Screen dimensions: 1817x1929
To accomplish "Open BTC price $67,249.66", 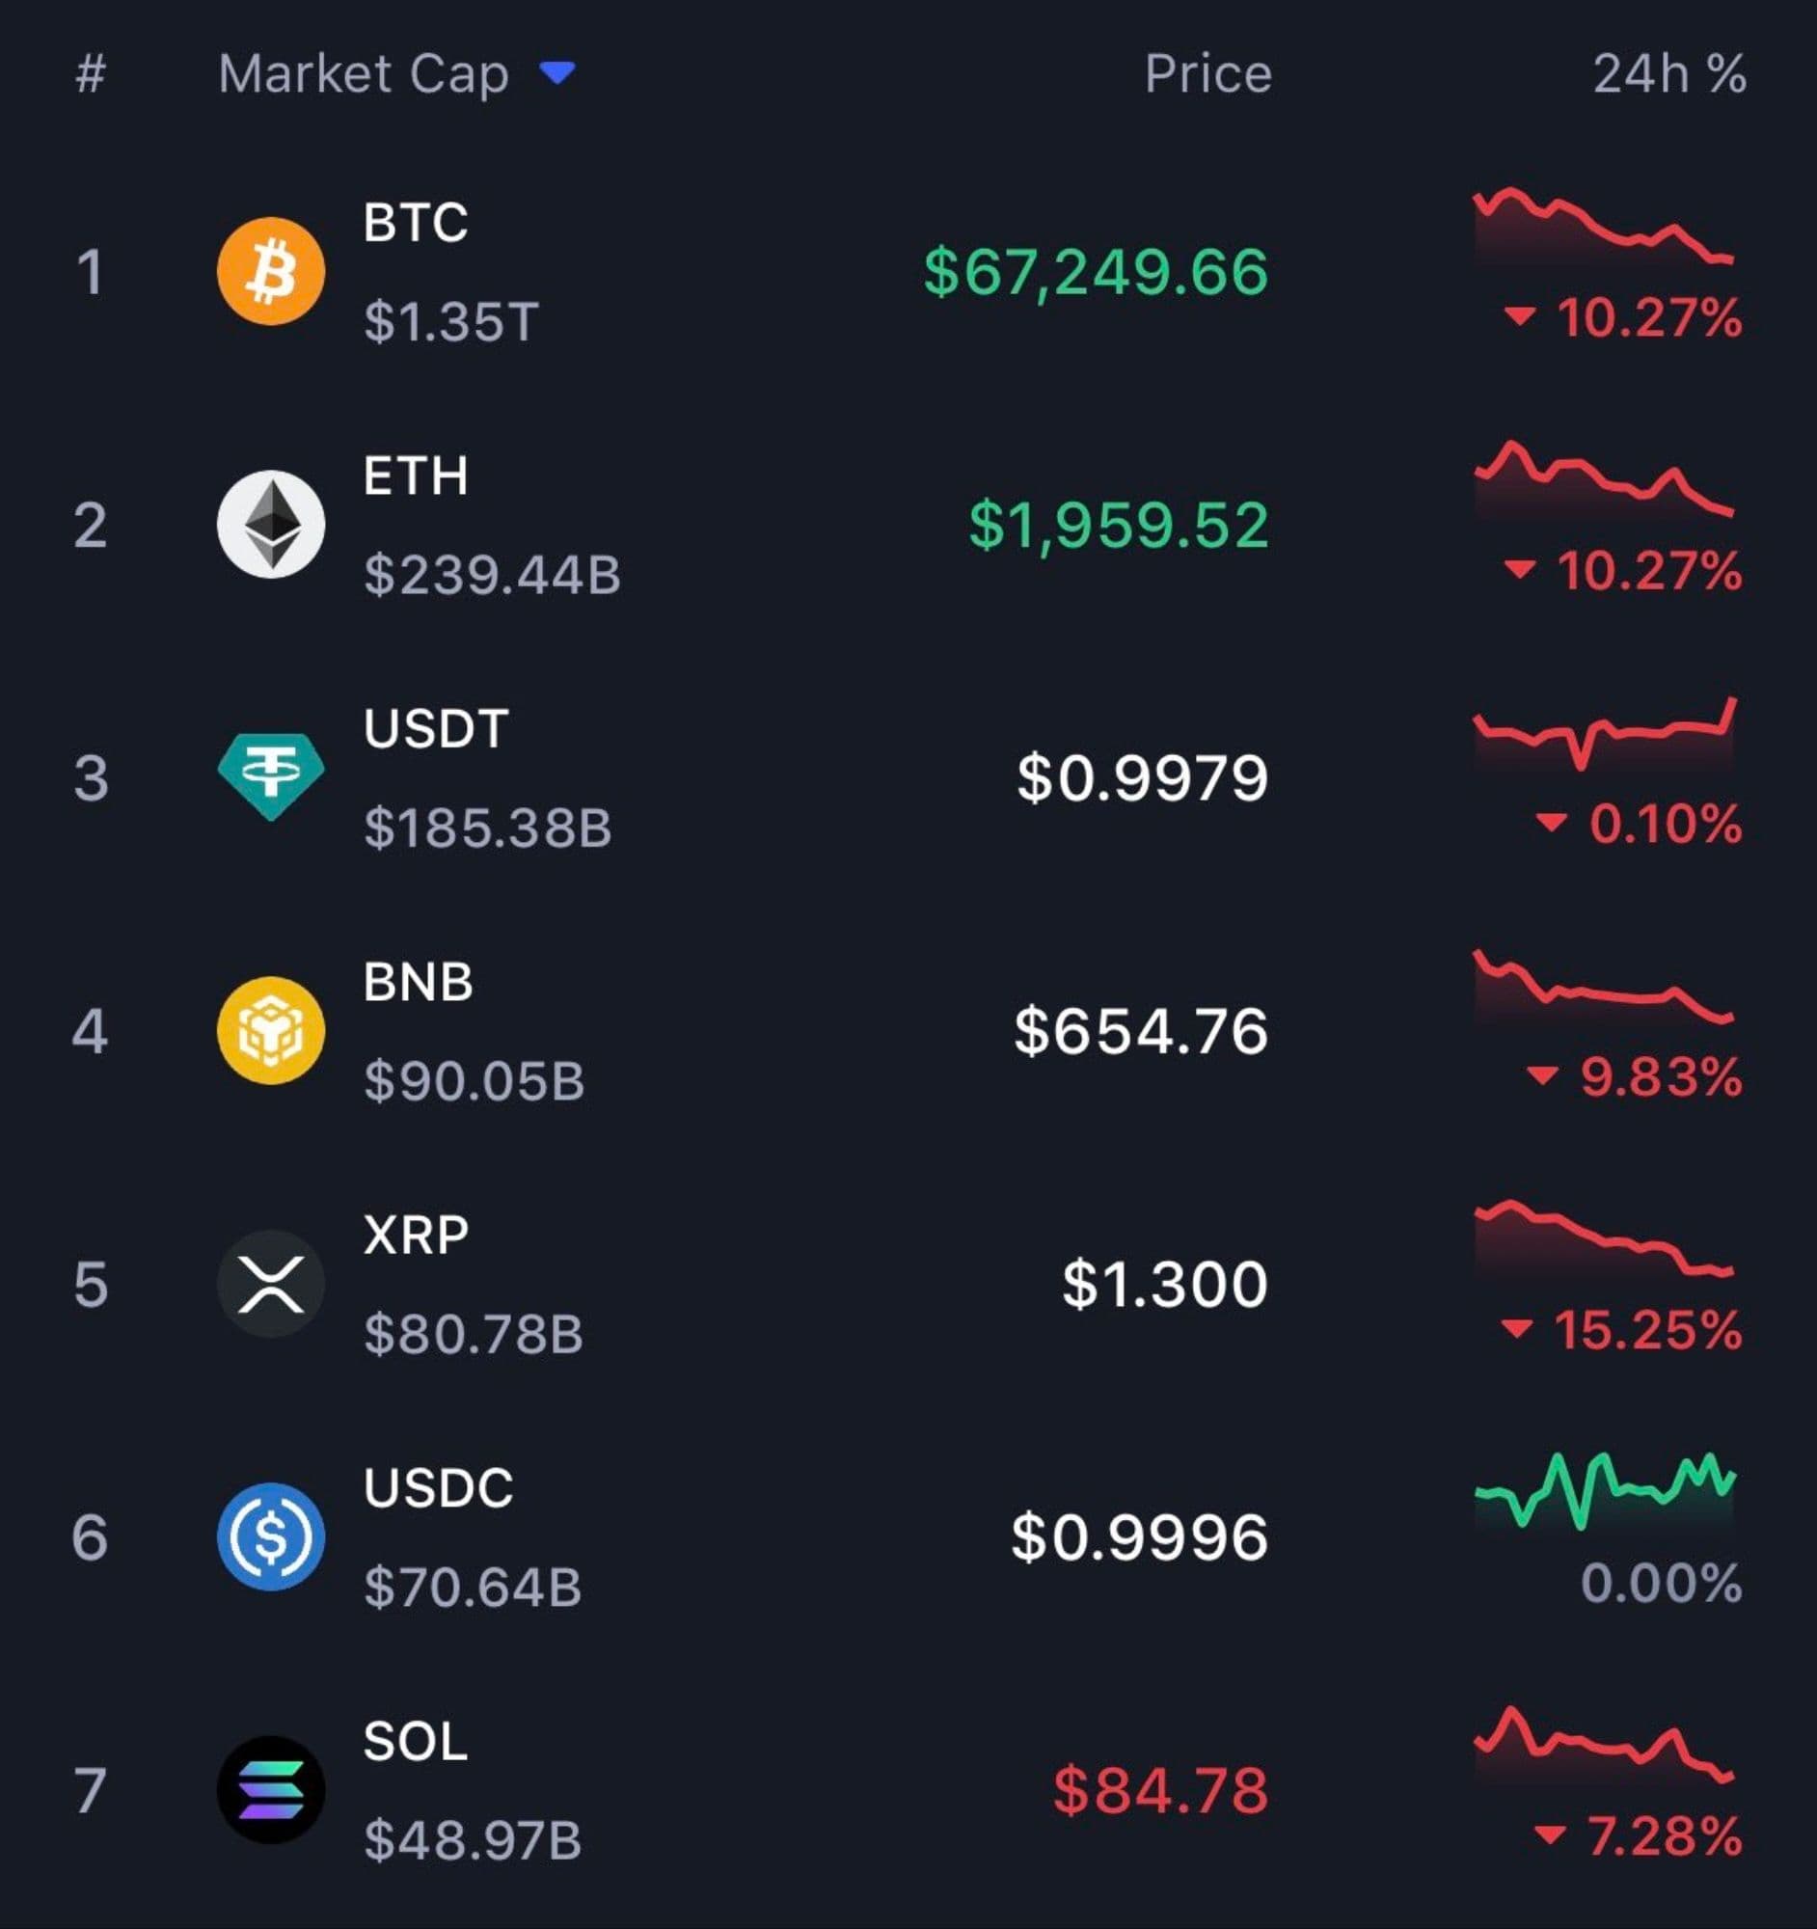I will click(x=1096, y=272).
